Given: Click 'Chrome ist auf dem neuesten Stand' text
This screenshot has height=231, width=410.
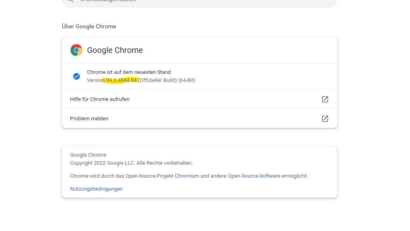Looking at the screenshot, I should click(129, 72).
